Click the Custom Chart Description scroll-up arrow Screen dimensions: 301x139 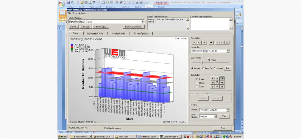coord(231,19)
